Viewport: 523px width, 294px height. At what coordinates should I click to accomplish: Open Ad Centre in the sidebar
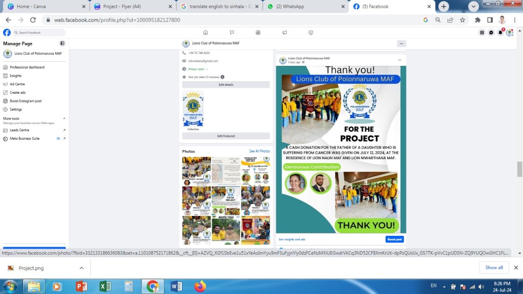pyautogui.click(x=17, y=84)
